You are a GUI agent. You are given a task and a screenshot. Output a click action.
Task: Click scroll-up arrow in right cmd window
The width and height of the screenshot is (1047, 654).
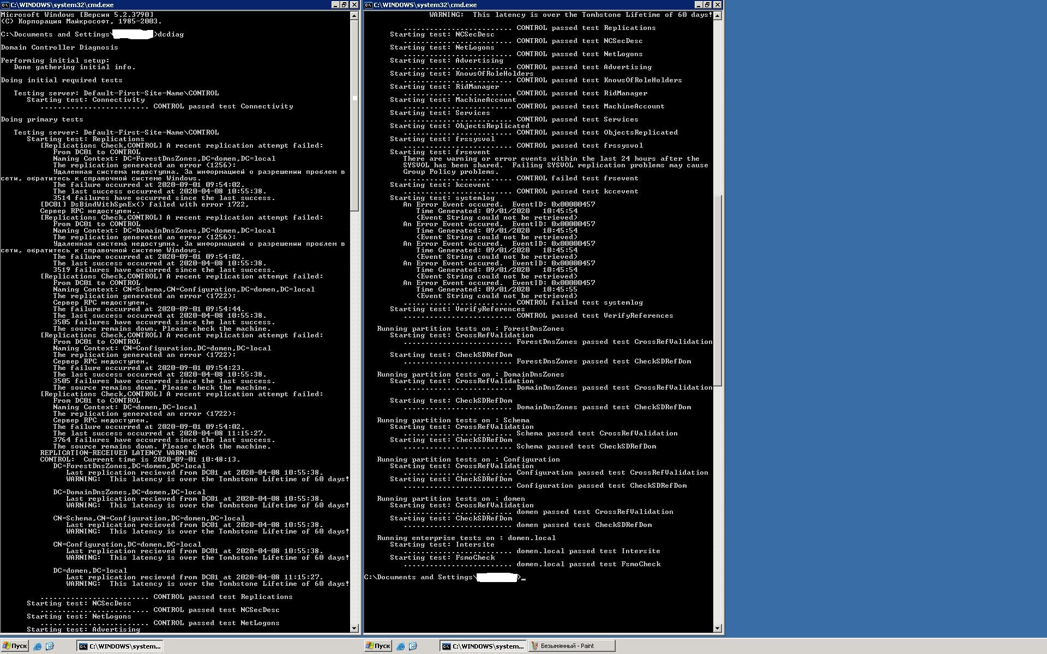[718, 16]
